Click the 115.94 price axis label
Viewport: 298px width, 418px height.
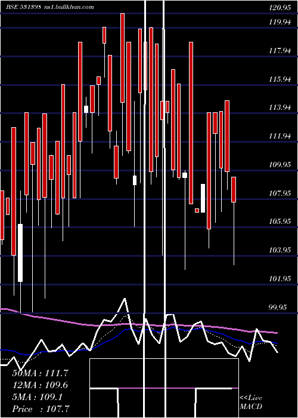click(x=280, y=79)
